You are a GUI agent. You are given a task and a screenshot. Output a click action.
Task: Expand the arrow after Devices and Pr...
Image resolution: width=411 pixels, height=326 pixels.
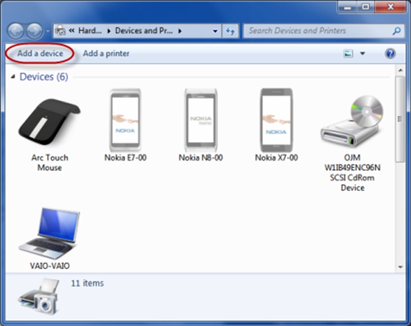[x=180, y=31]
